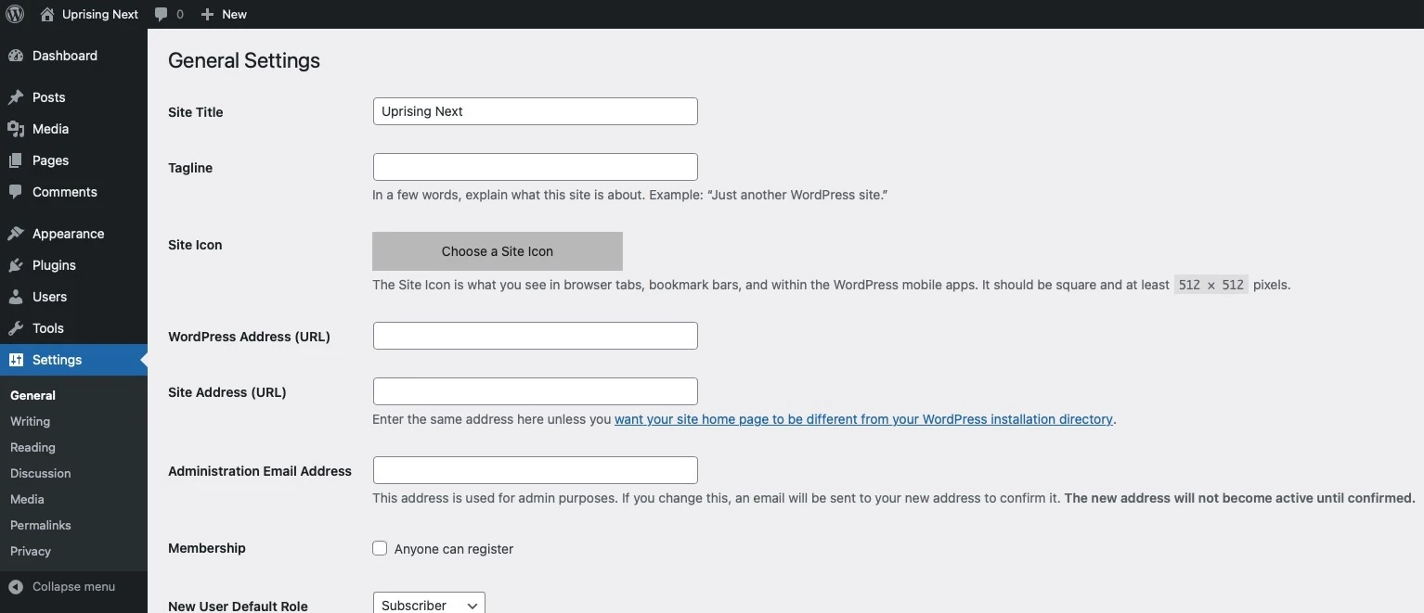This screenshot has height=613, width=1424.
Task: Open the Writing settings submenu
Action: click(31, 421)
